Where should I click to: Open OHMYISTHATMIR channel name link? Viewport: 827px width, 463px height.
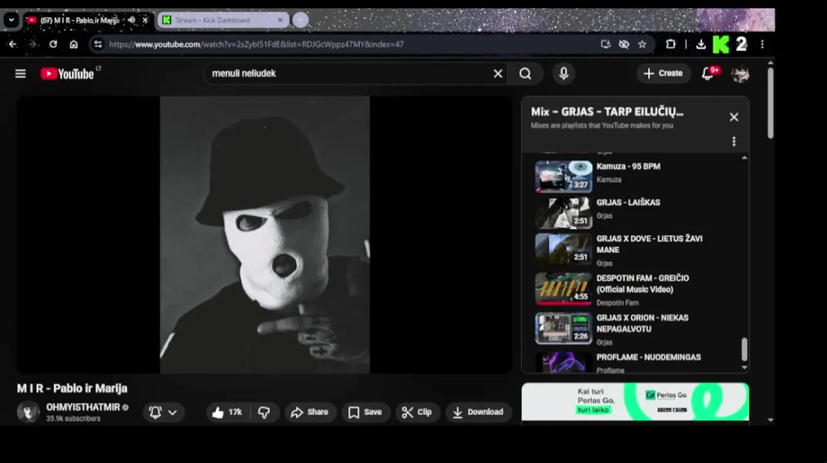coord(83,408)
